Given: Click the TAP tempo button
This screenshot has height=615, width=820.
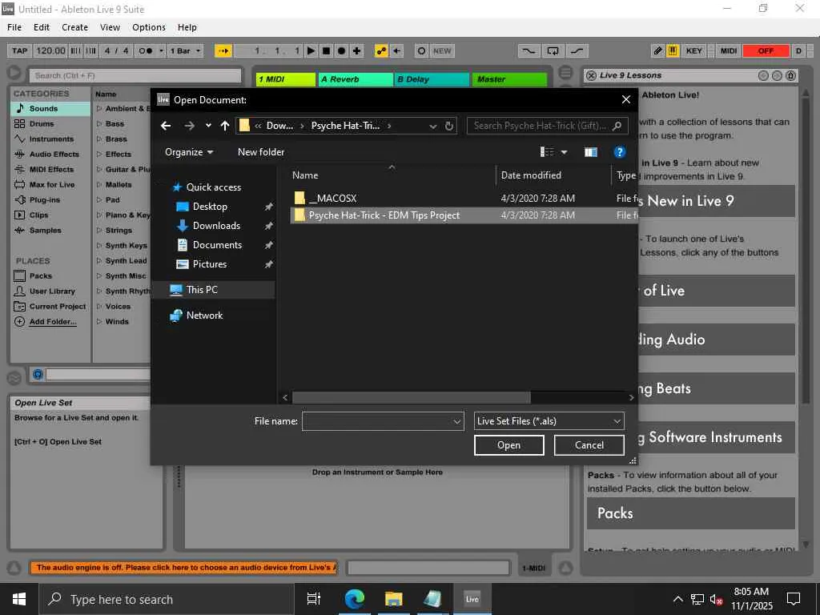Looking at the screenshot, I should pos(19,50).
